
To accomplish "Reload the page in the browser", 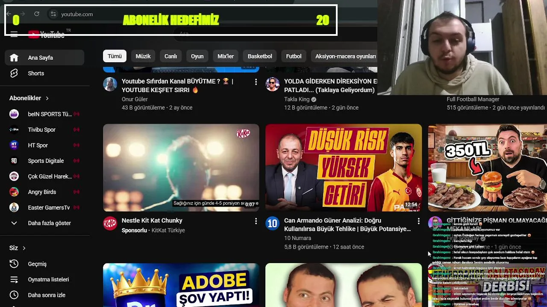I will tap(37, 14).
